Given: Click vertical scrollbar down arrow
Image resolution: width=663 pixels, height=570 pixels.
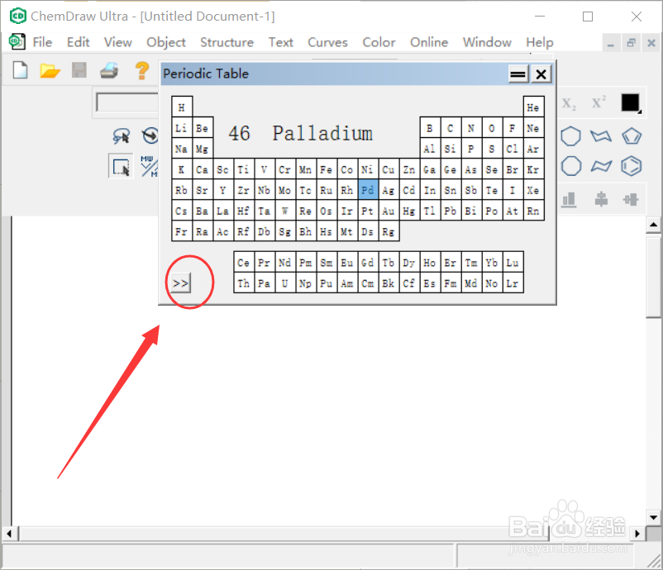Looking at the screenshot, I should pyautogui.click(x=654, y=518).
